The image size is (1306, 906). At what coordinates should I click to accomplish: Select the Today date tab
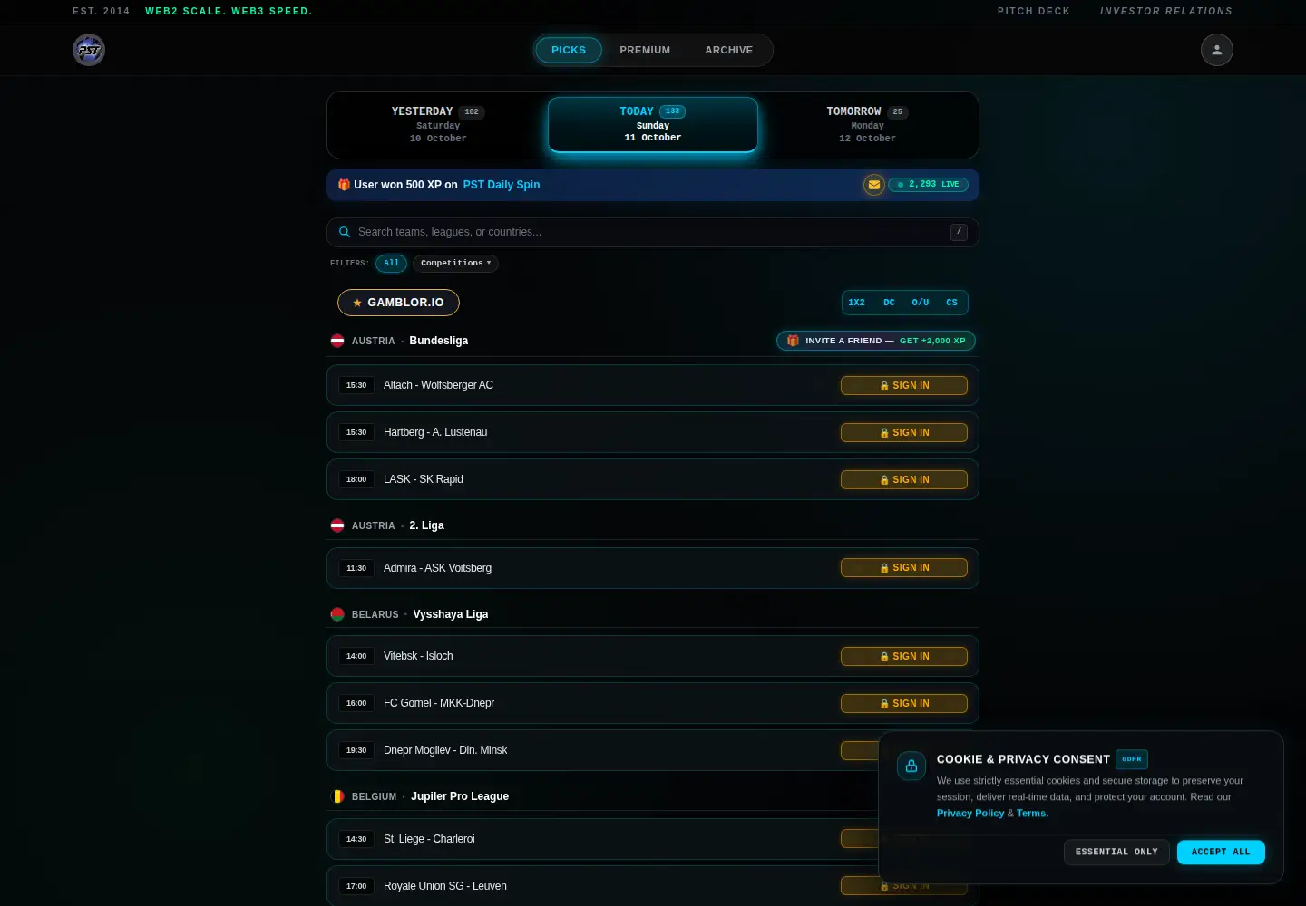click(653, 125)
